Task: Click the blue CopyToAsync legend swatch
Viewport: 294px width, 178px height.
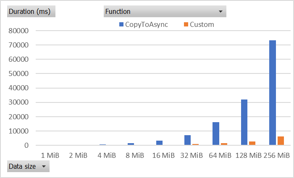Action: (x=121, y=24)
